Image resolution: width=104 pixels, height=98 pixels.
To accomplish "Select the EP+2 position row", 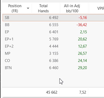I will pos(53,46).
